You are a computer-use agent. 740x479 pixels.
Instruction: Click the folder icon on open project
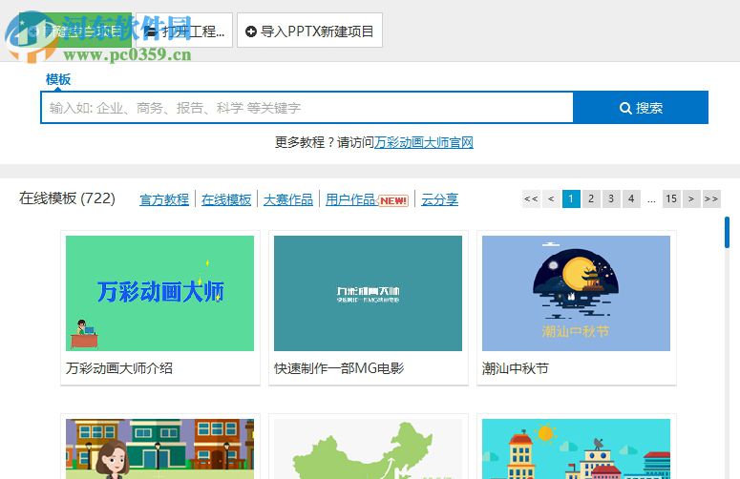(151, 31)
